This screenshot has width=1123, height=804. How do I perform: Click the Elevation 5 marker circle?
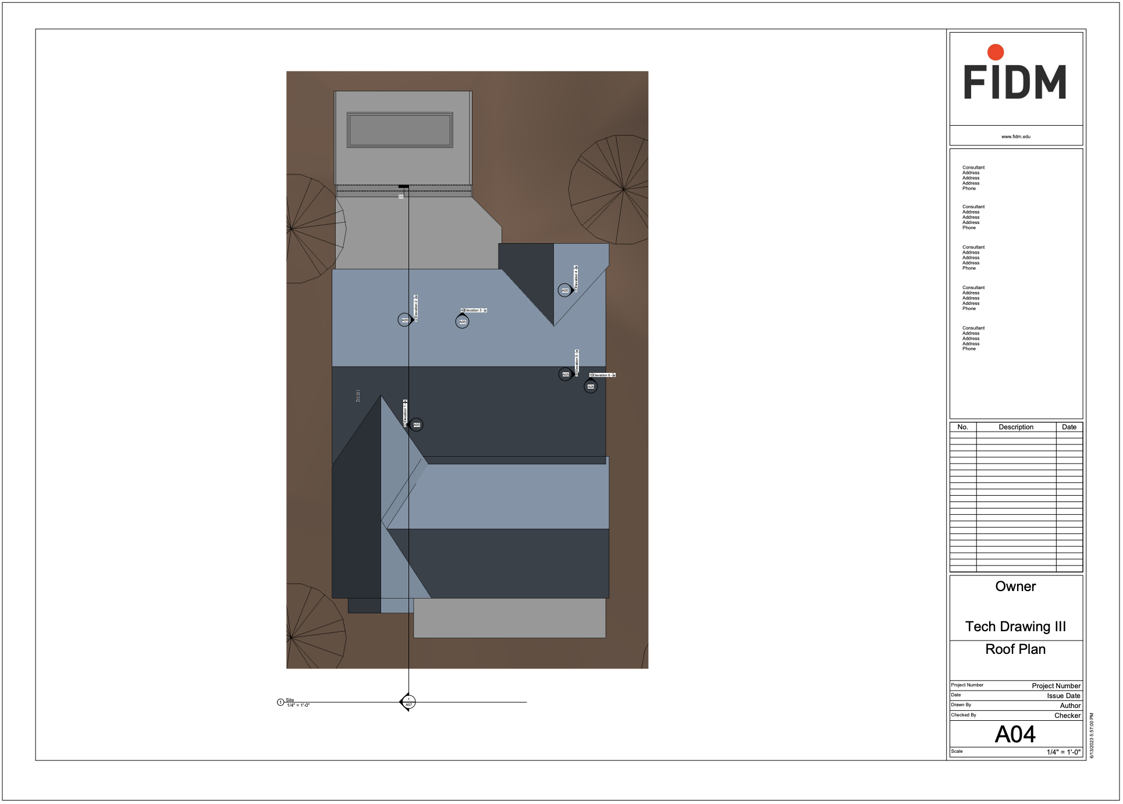pos(566,374)
